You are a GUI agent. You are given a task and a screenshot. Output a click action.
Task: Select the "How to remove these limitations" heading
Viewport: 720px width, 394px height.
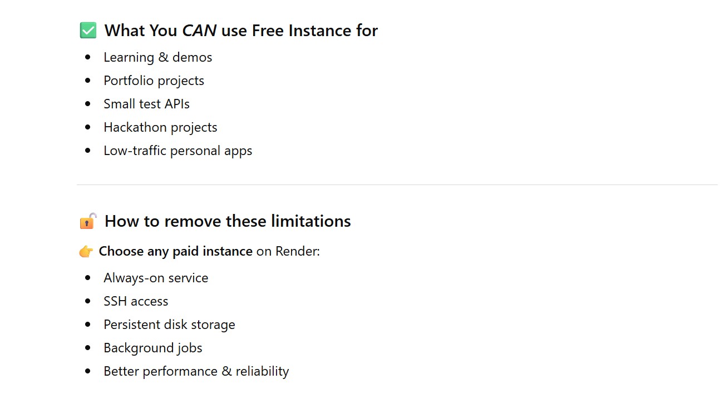pos(228,221)
